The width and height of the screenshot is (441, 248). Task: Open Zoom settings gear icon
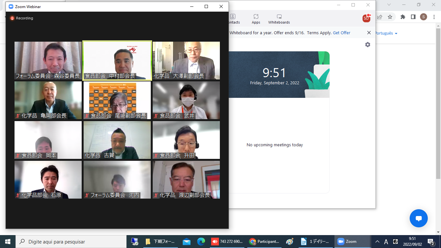tap(367, 45)
